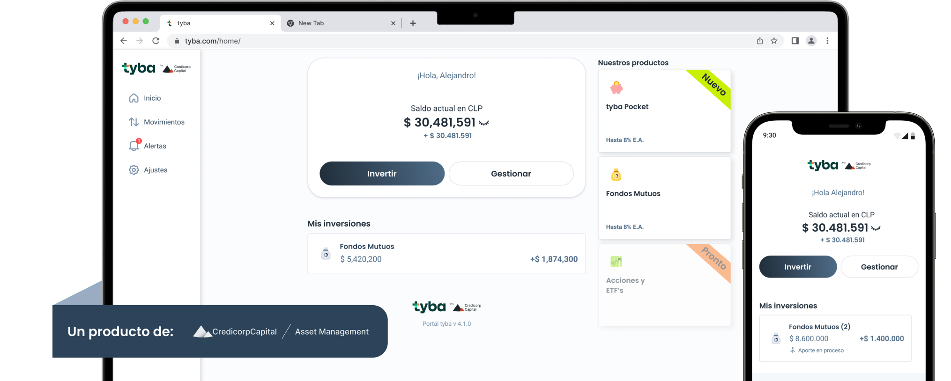Open a new browser tab with plus
The image size is (951, 381).
(x=413, y=23)
